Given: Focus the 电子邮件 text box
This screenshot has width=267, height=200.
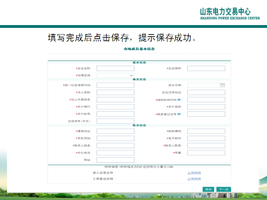Looking at the screenshot, I should tap(206, 138).
